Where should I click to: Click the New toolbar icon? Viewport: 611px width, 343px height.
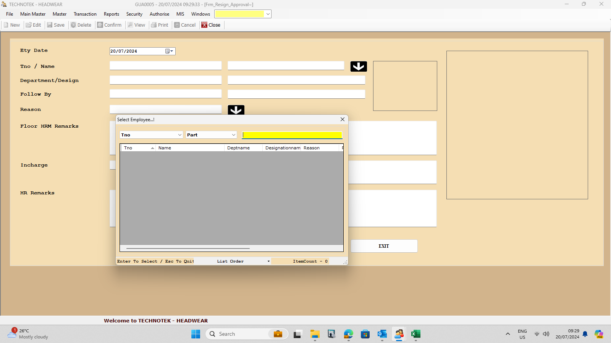(6, 25)
